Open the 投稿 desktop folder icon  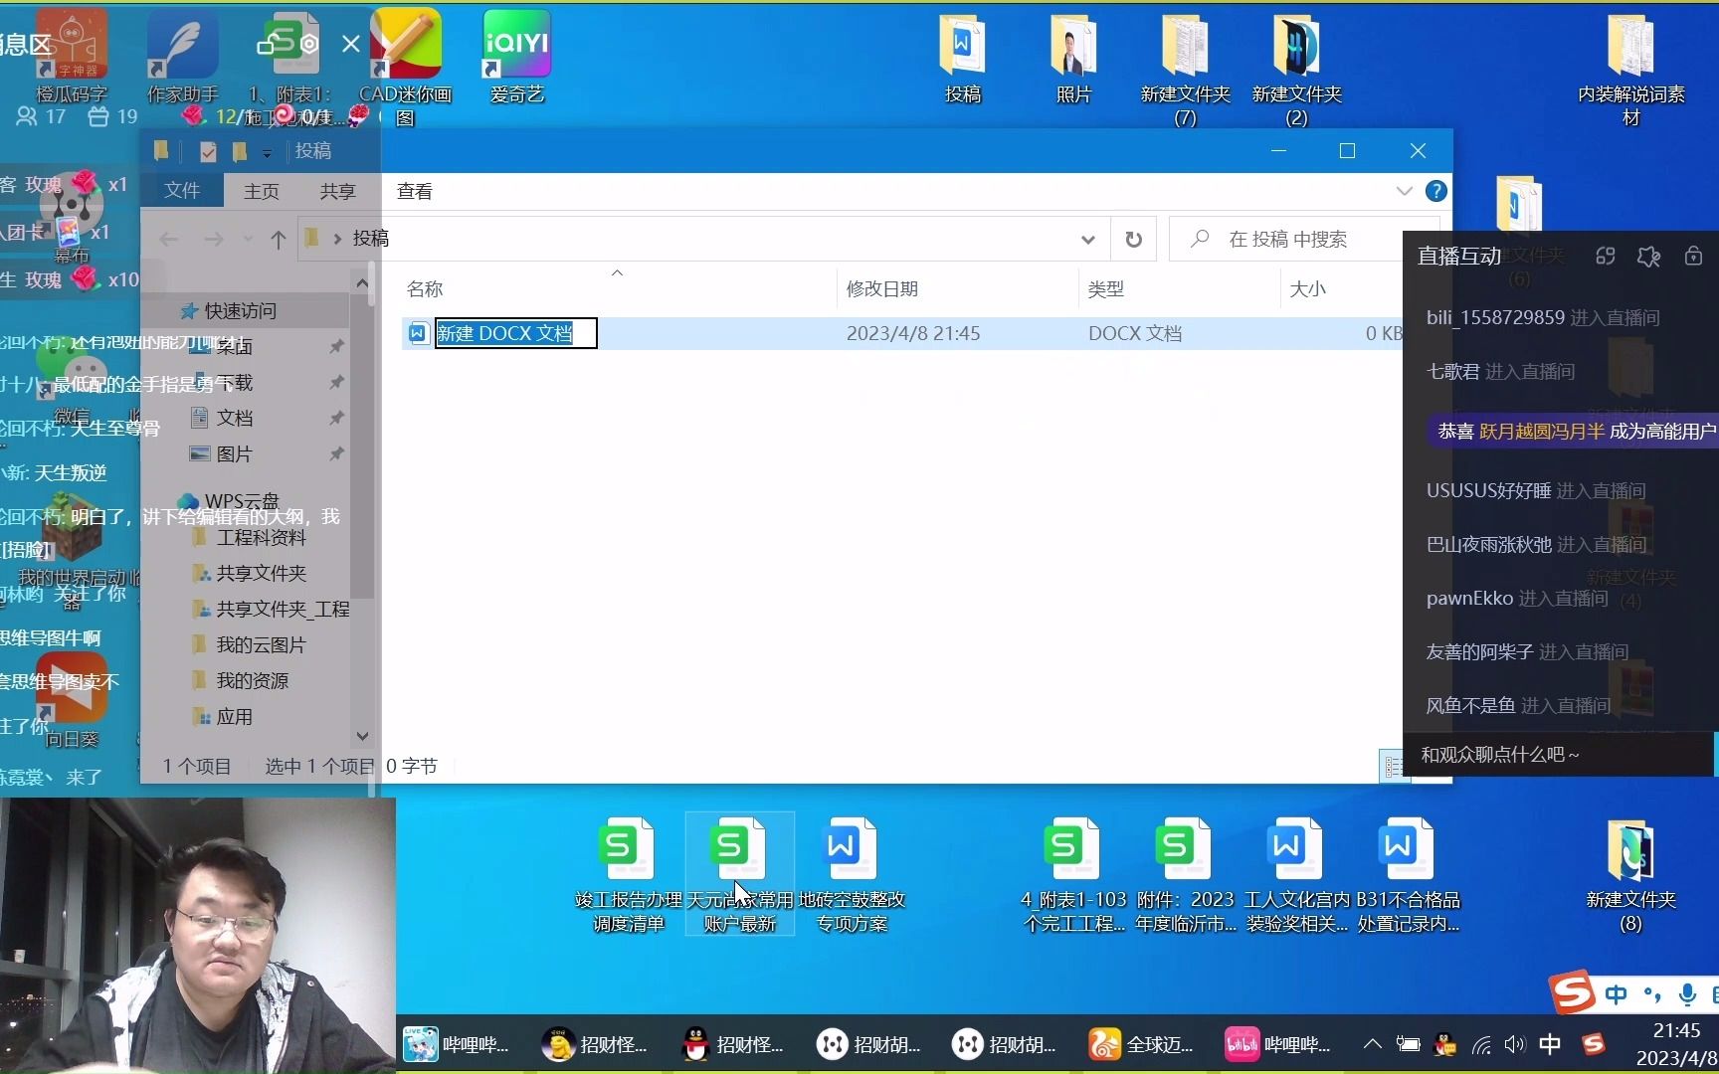tap(962, 60)
